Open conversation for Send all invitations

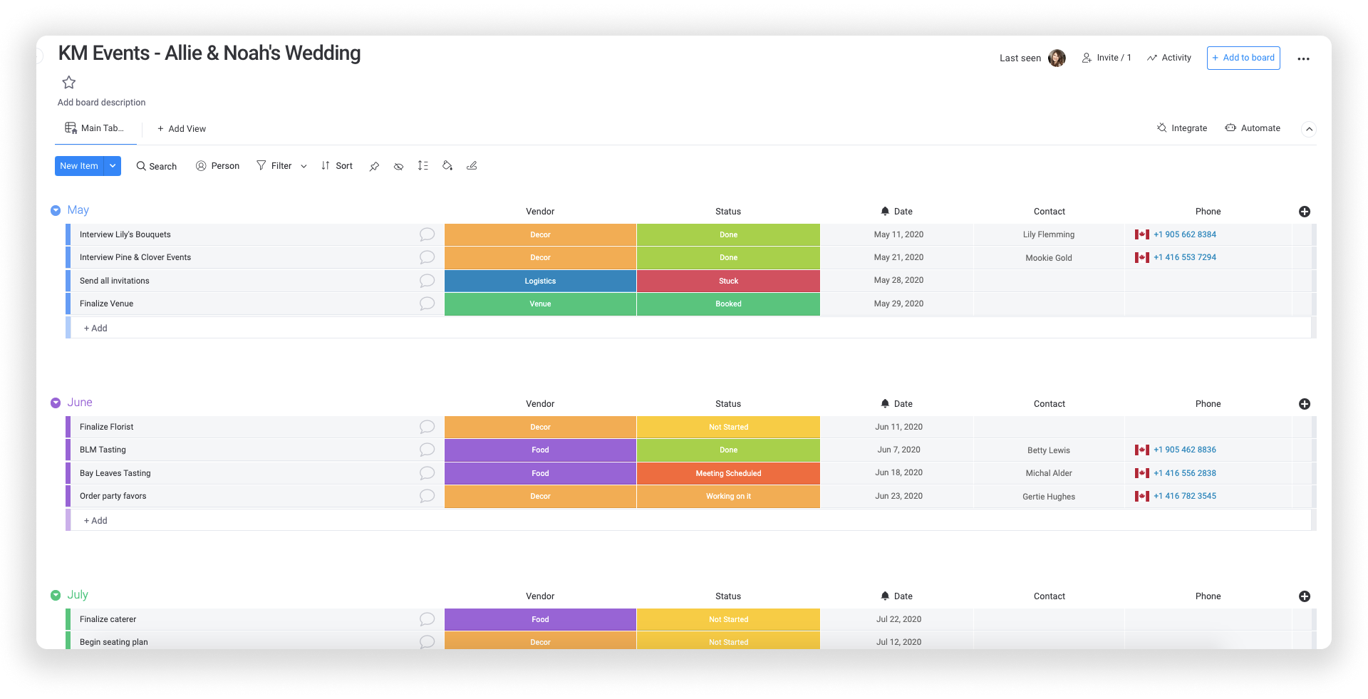coord(427,281)
